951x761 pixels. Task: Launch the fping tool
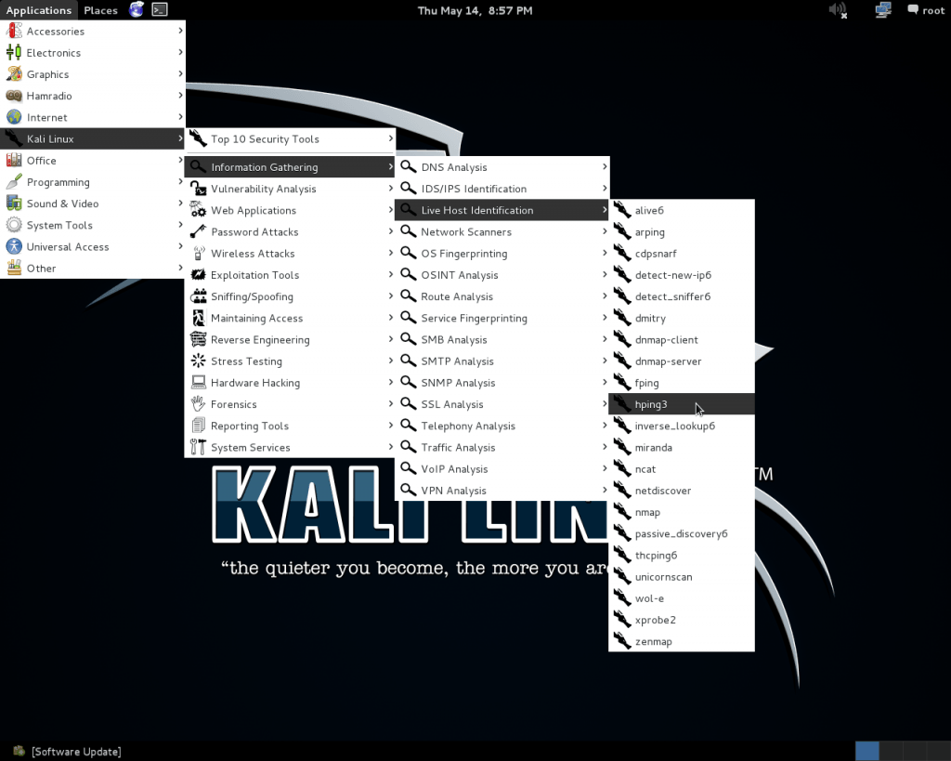click(681, 382)
